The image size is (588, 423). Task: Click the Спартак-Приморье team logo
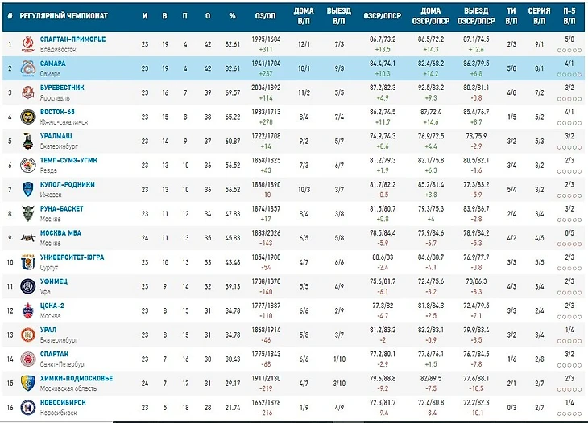coord(27,43)
